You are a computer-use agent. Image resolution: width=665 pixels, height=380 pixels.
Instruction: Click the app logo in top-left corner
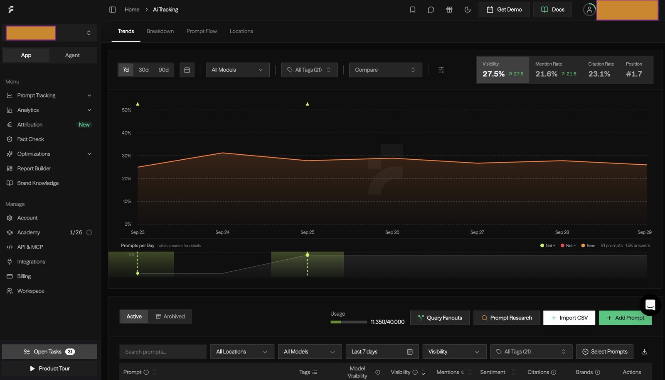tap(11, 9)
